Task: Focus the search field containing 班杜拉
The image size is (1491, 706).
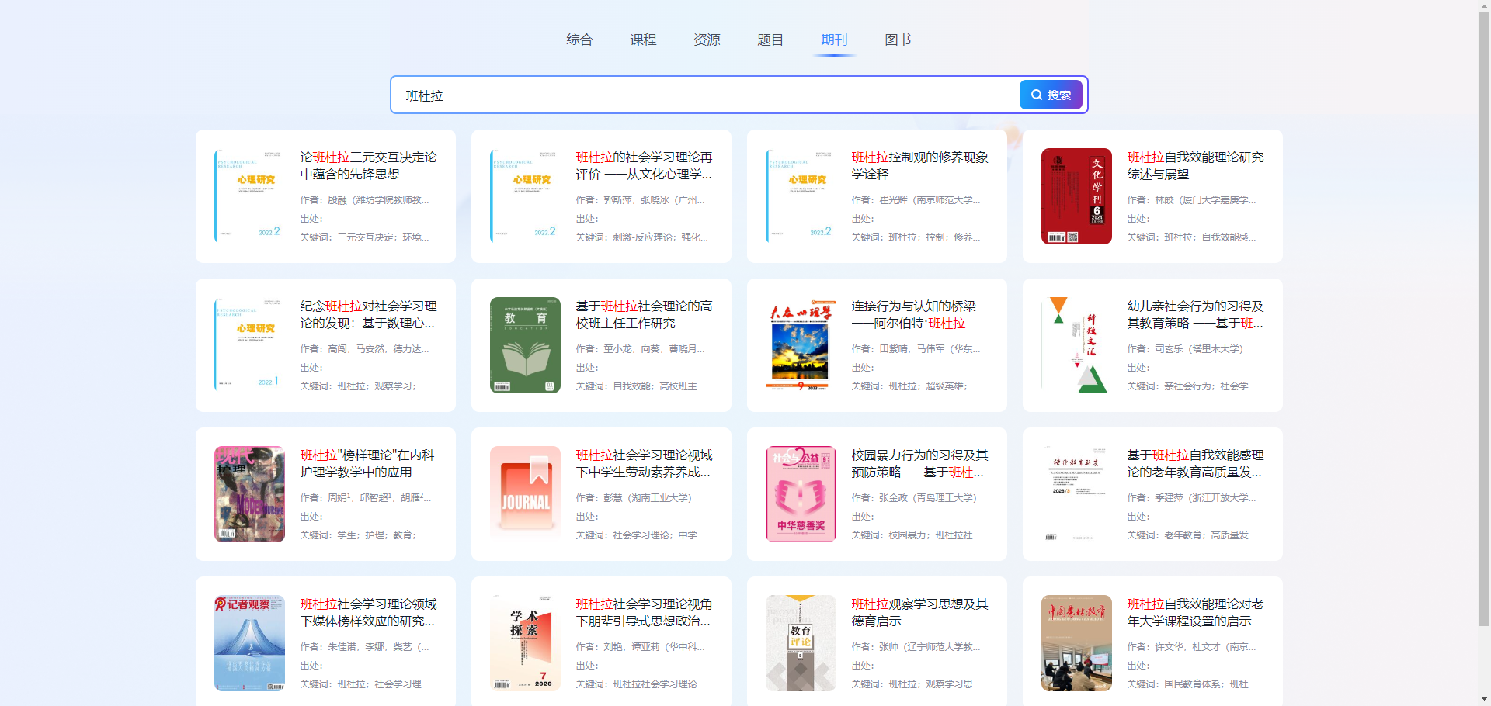Action: coord(699,95)
